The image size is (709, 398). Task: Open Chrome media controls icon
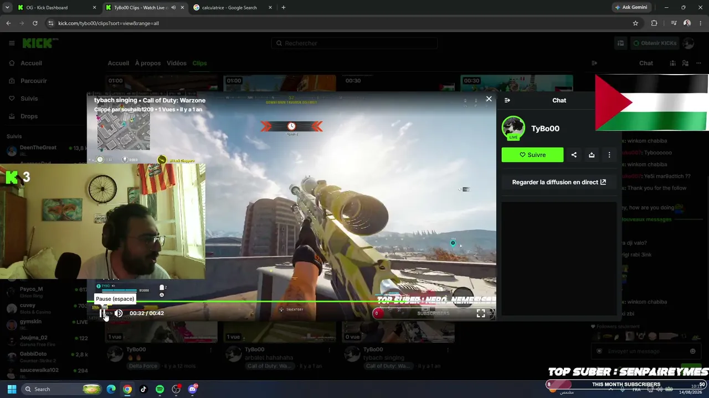click(674, 23)
